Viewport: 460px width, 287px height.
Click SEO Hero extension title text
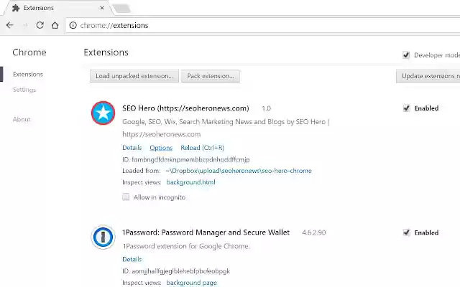(185, 108)
